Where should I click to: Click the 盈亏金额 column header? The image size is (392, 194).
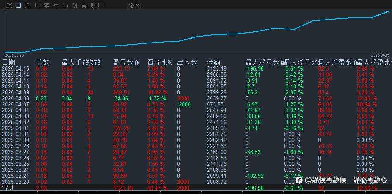click(x=126, y=62)
